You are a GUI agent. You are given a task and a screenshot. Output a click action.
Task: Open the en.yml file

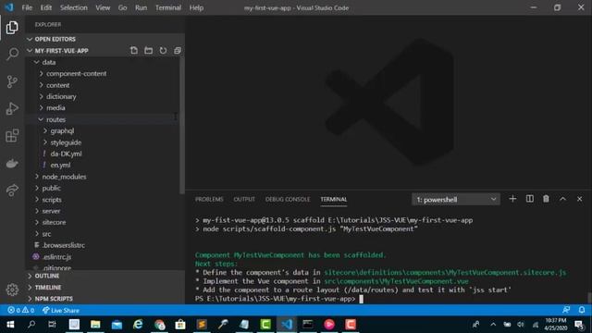coord(103,166)
